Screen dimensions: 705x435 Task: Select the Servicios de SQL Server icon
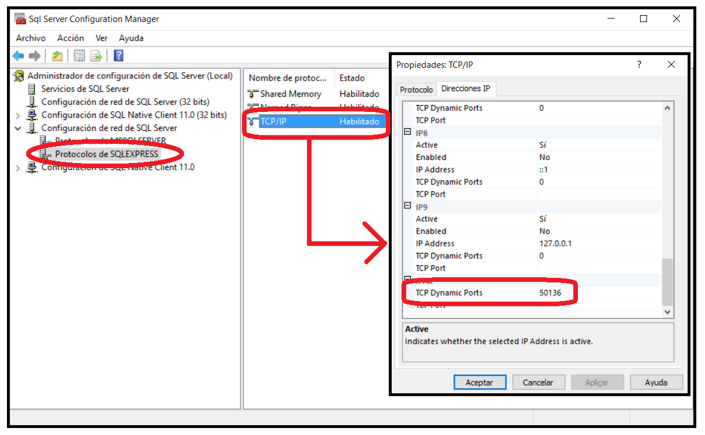31,89
